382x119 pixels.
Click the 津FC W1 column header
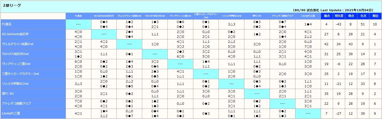(257, 16)
